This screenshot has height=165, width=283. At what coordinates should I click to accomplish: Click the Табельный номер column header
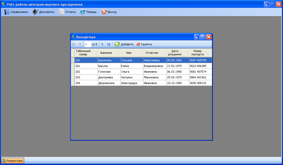[x=83, y=53]
